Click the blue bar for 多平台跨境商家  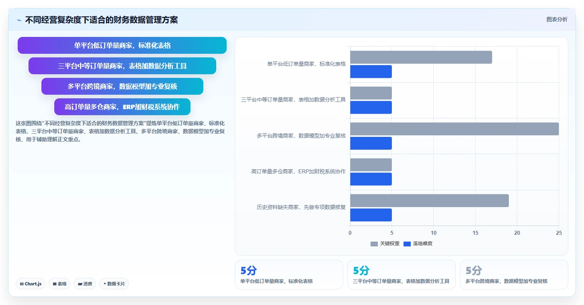tap(371, 143)
